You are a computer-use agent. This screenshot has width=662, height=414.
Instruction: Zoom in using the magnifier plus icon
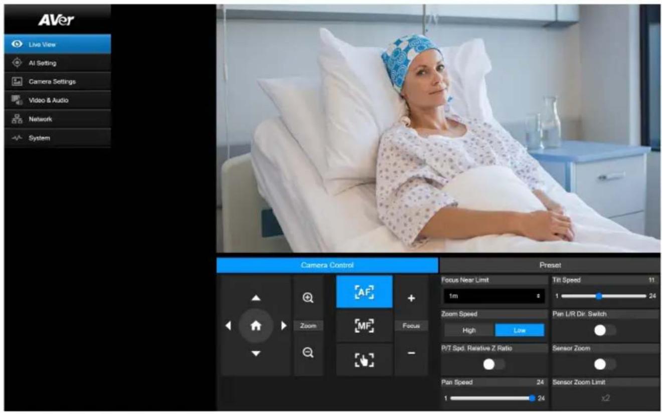(308, 298)
